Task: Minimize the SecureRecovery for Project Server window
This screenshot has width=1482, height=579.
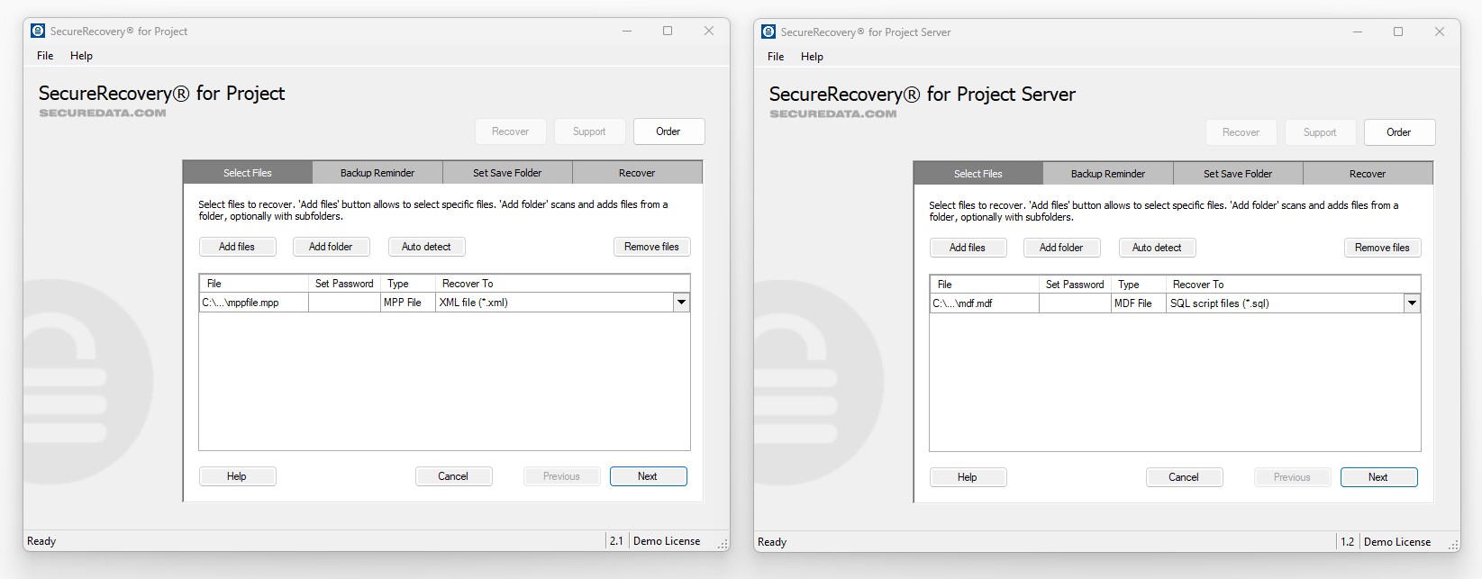Action: [1358, 32]
